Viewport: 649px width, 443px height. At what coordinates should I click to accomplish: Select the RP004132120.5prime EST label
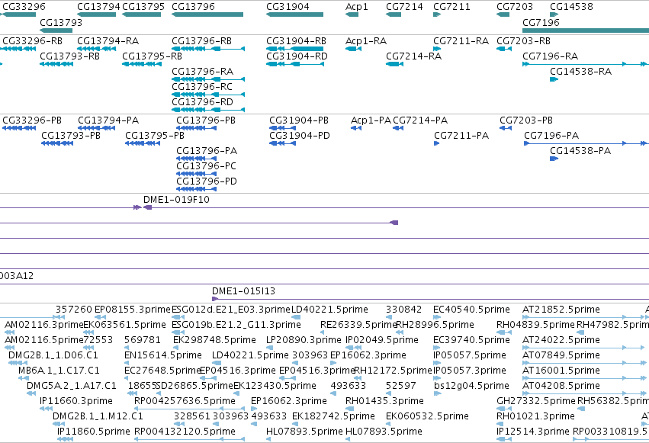tap(185, 432)
